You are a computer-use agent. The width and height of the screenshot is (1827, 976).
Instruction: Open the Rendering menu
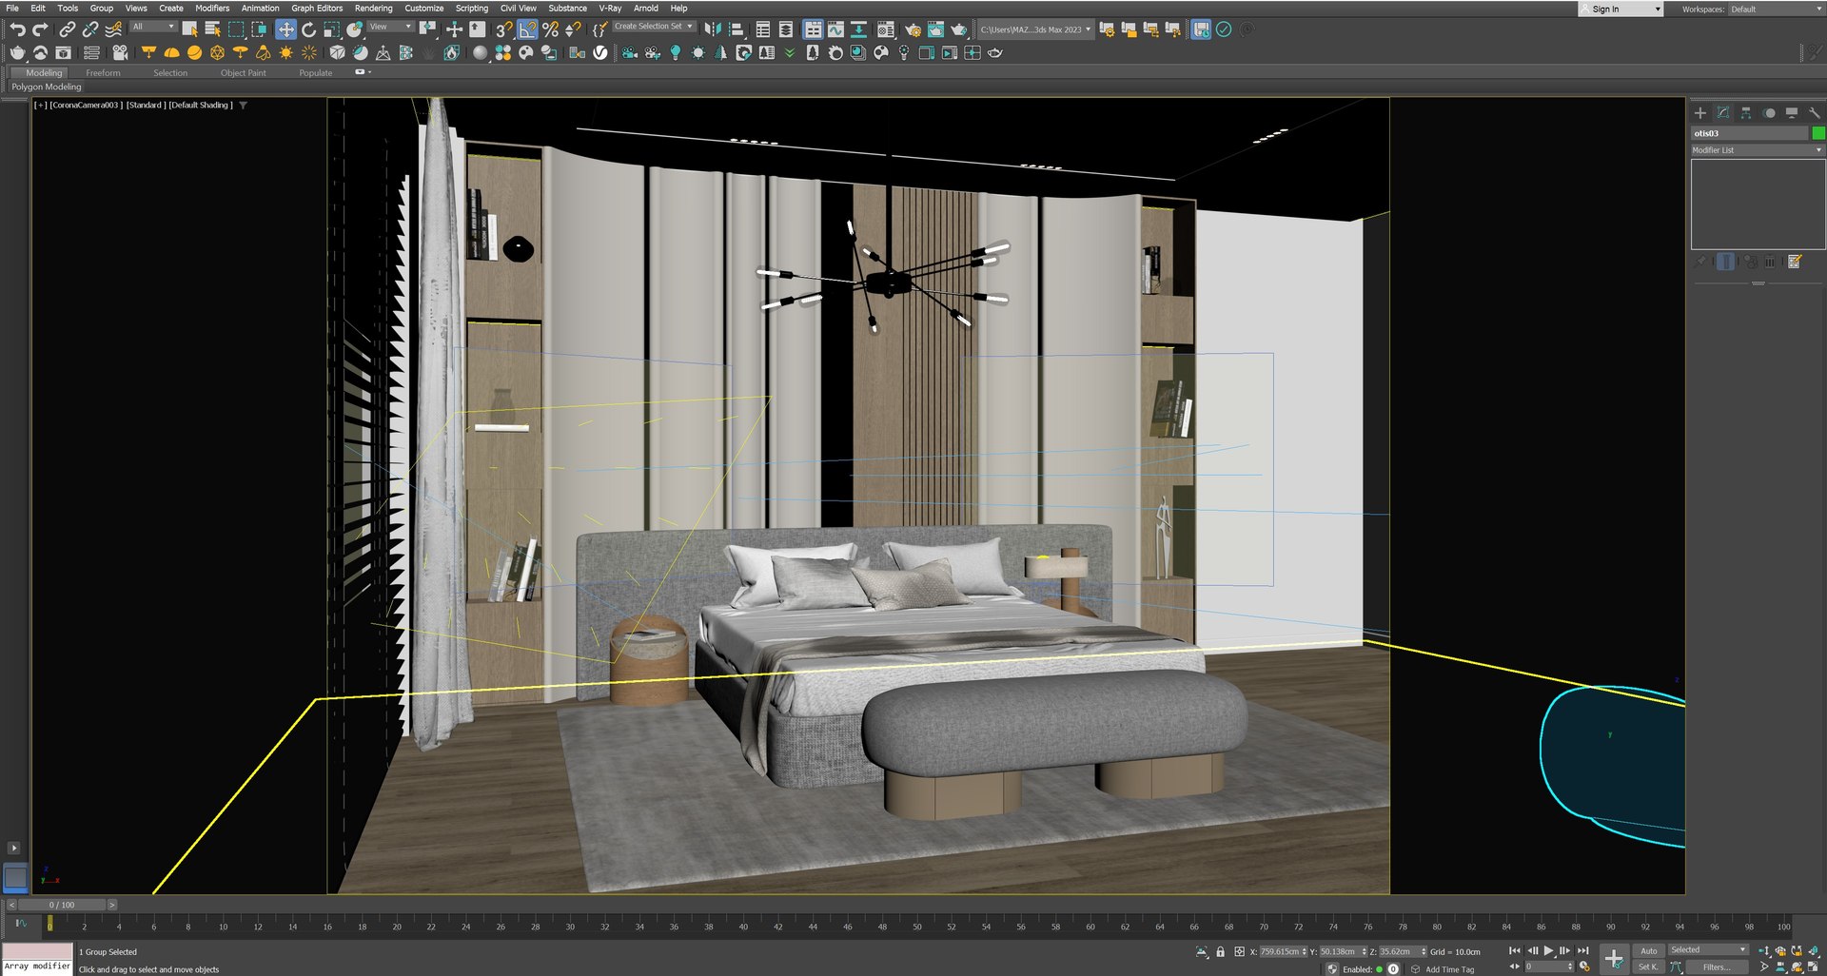(x=373, y=8)
